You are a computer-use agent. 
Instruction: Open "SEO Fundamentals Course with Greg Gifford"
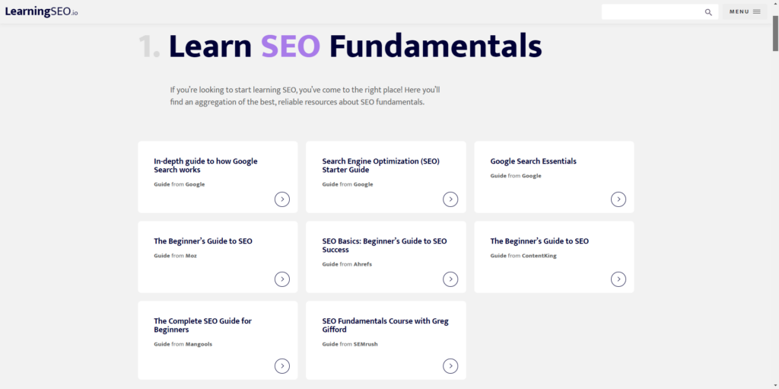tap(386, 325)
